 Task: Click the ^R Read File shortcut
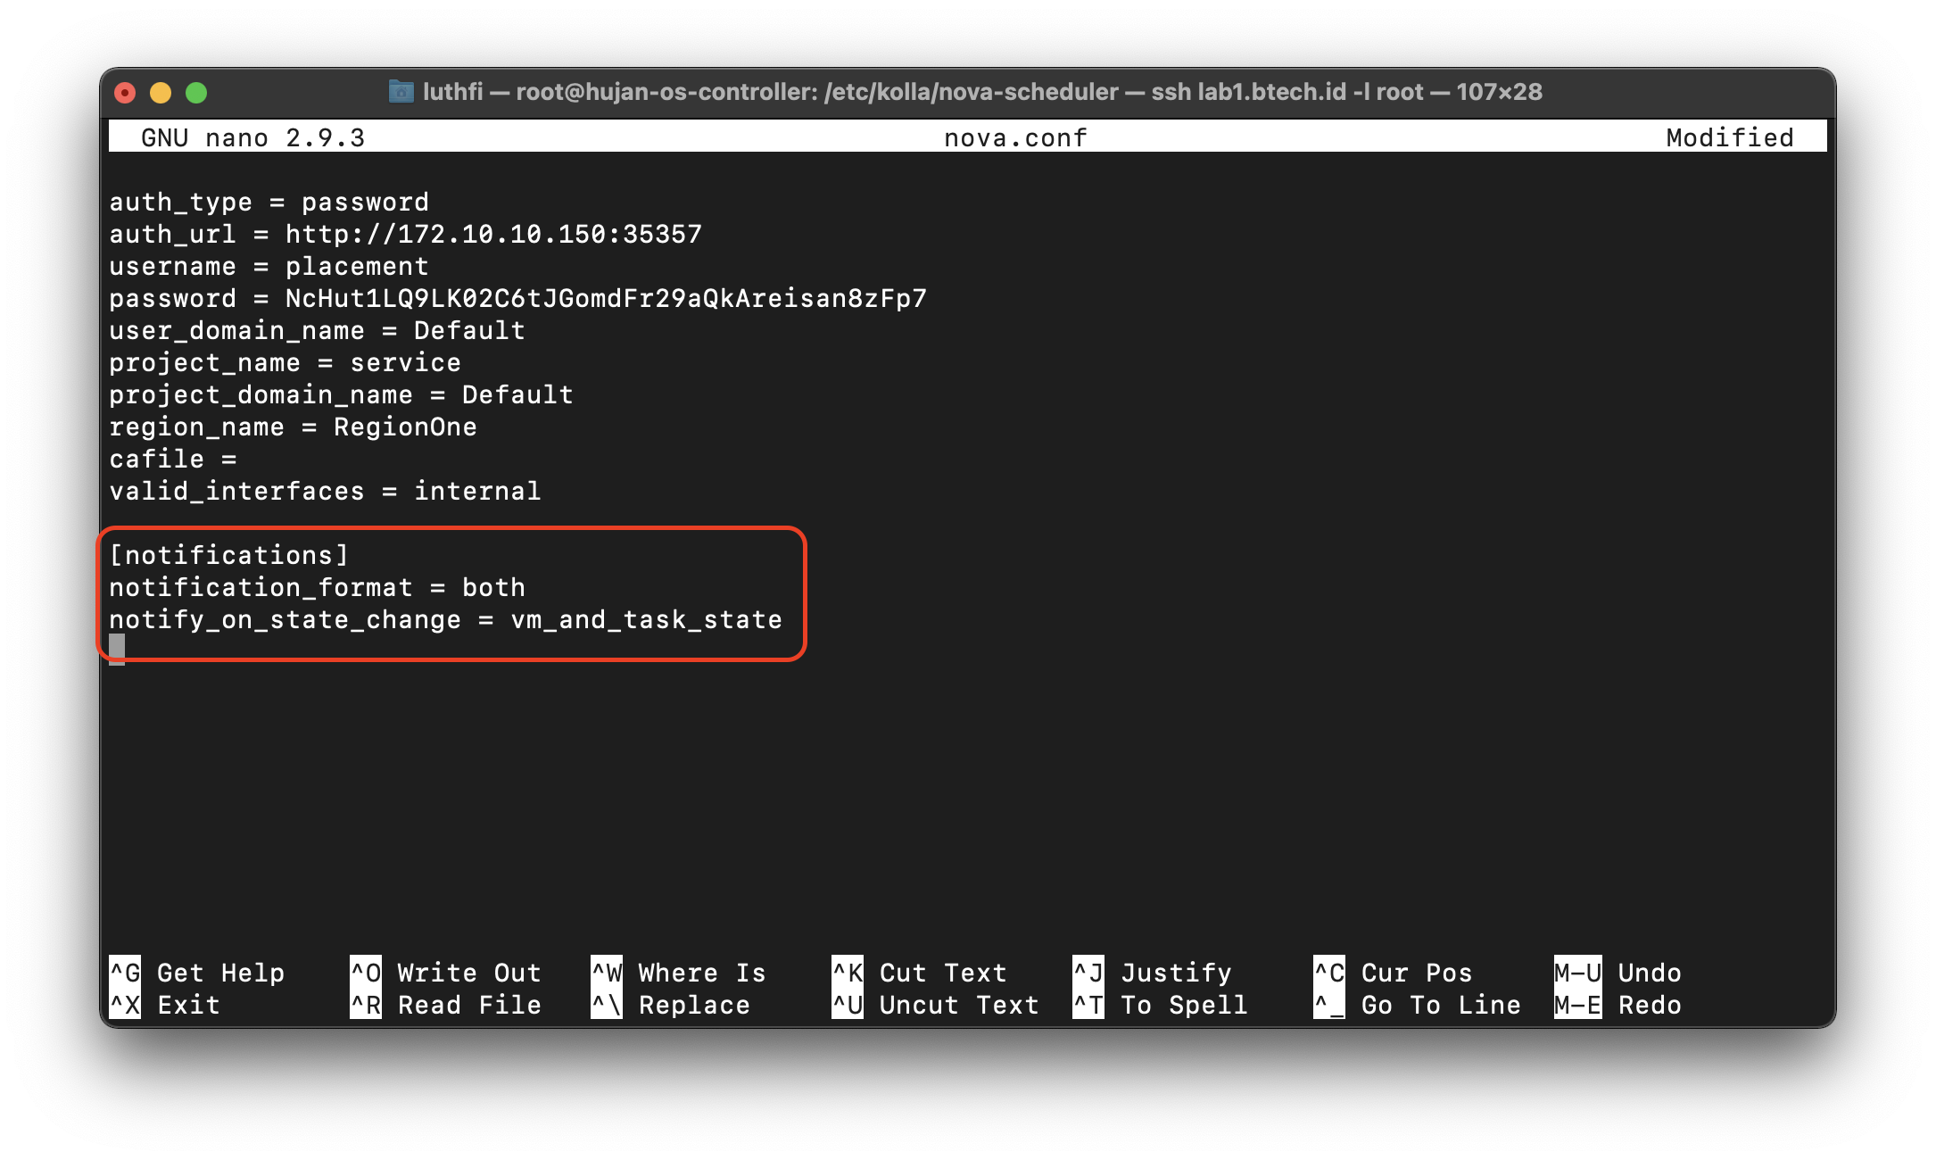tap(446, 1004)
